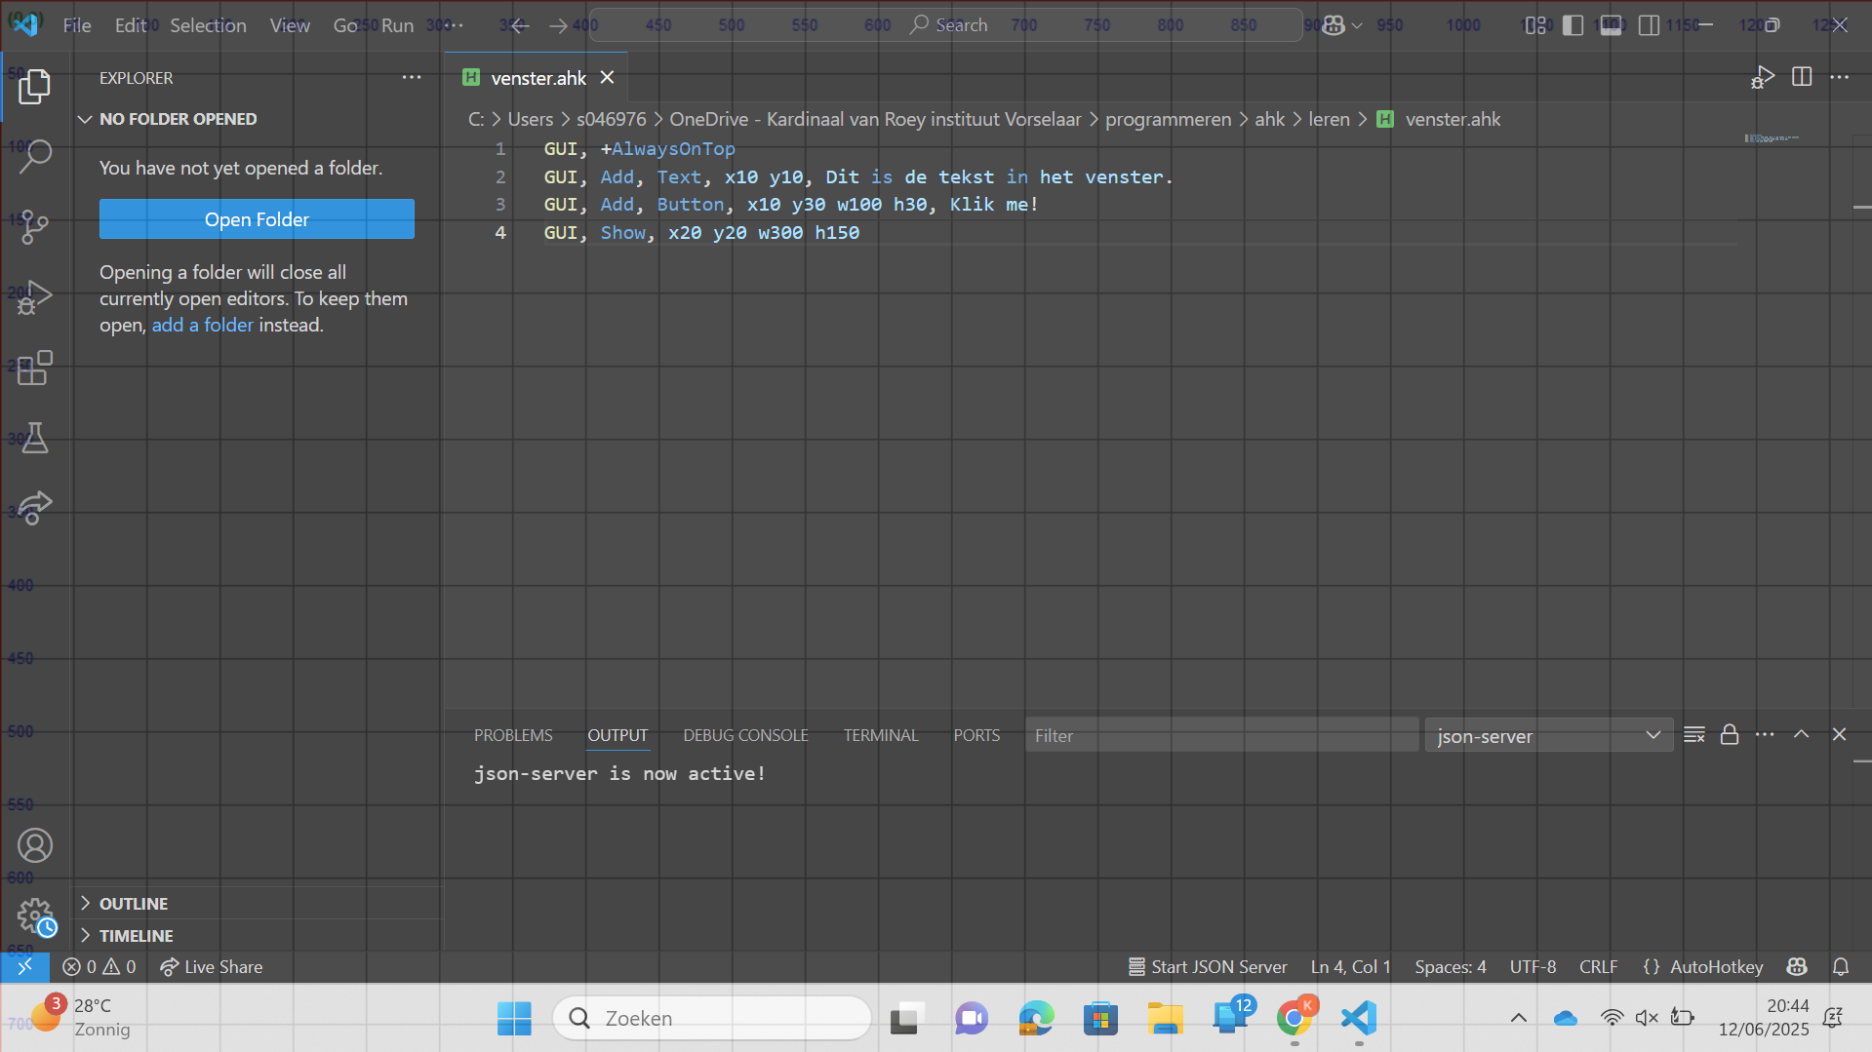The image size is (1872, 1052).
Task: Click the Copilot icon in title bar
Action: (x=1334, y=25)
